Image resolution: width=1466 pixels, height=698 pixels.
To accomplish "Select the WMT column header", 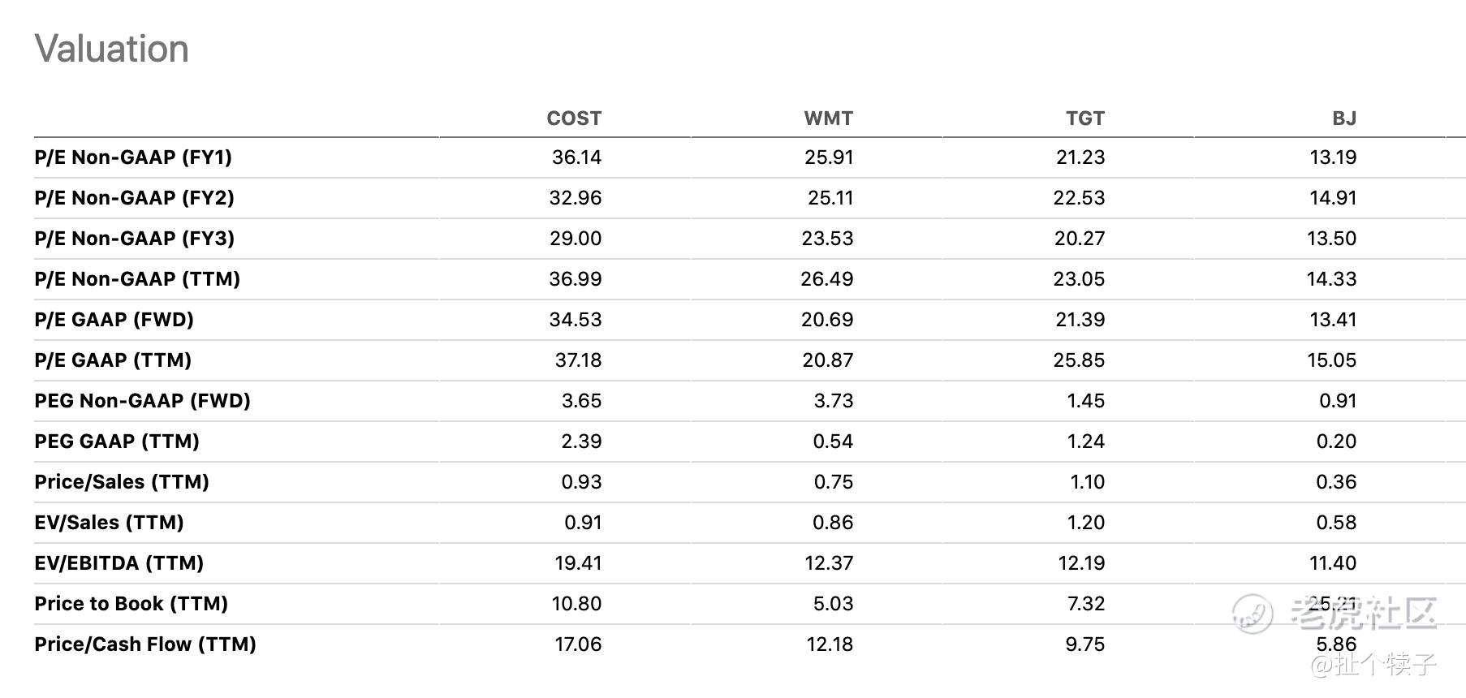I will (x=828, y=118).
